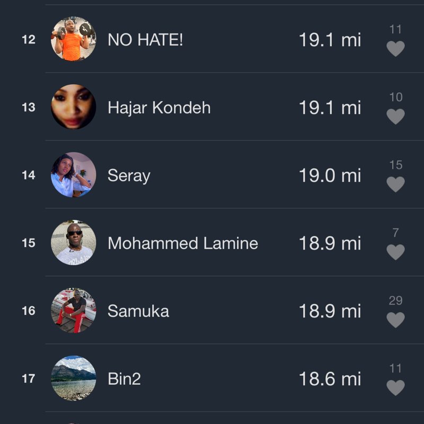424x424 pixels.
Task: Open NO HATE!'s profile picture
Action: tap(74, 39)
